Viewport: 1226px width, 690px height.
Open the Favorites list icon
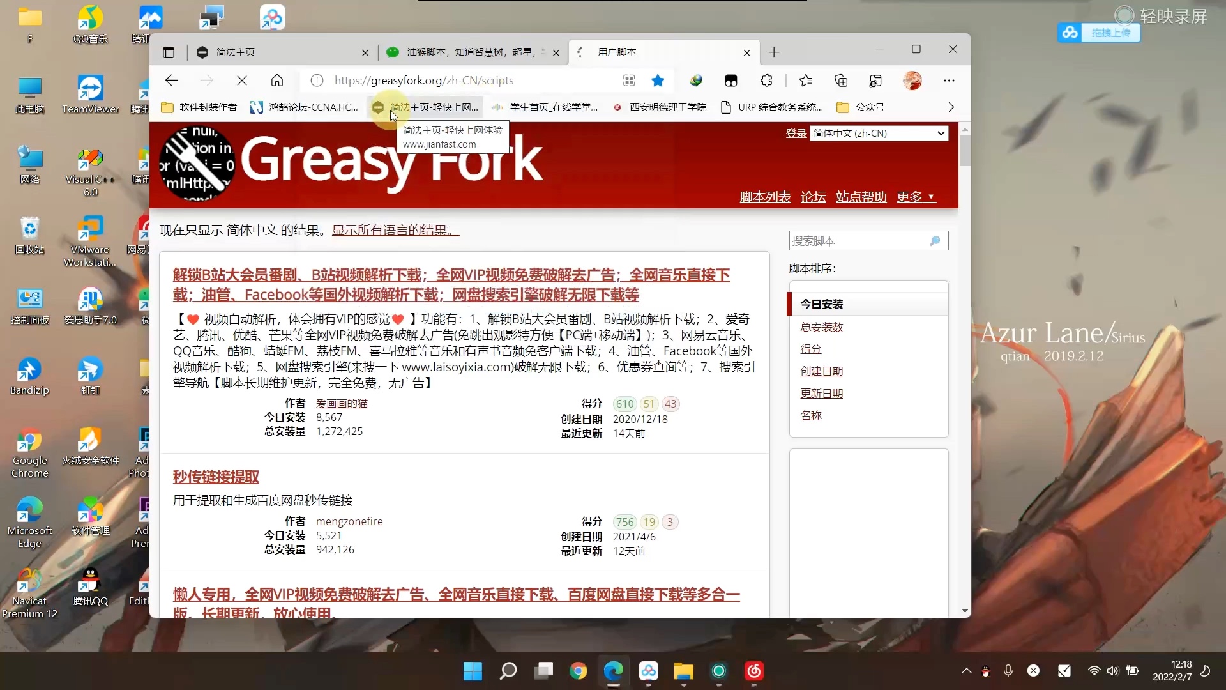(x=806, y=80)
